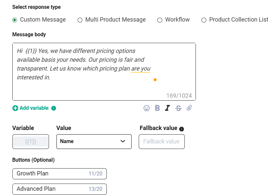The image size is (268, 196).
Task: Click the Value dropdown chevron arrow
Action: 123,141
